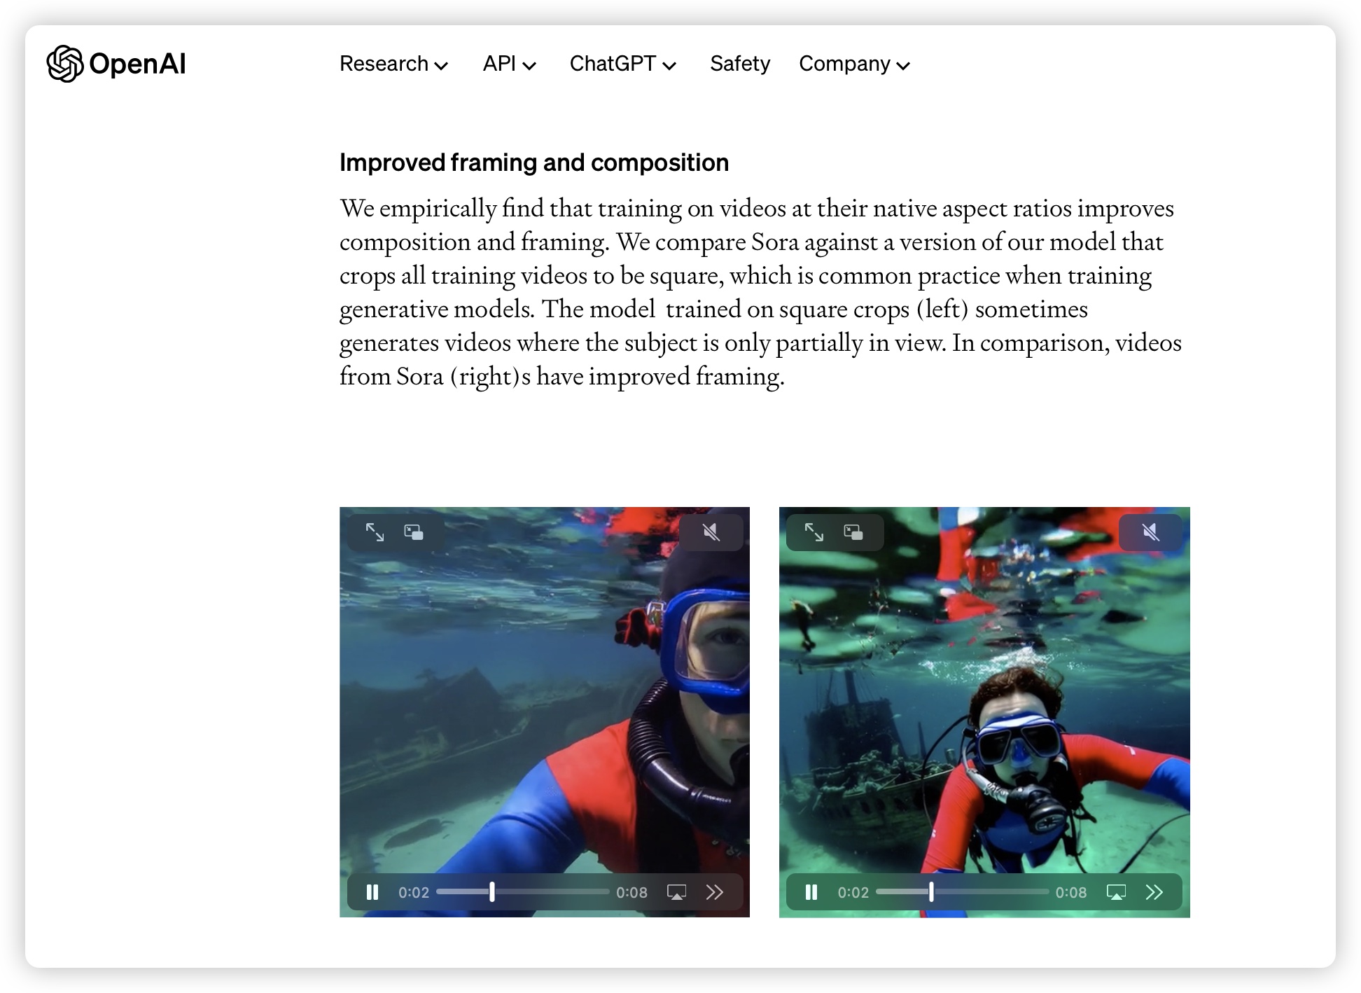Image resolution: width=1361 pixels, height=993 pixels.
Task: Open more controls on right video
Action: [x=1154, y=892]
